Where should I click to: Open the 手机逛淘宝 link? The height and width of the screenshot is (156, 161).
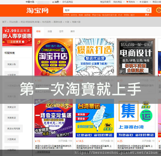[x=68, y=2]
